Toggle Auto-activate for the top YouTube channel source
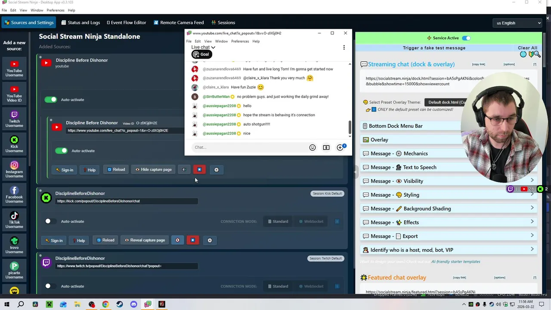The height and width of the screenshot is (310, 551). coord(51,99)
